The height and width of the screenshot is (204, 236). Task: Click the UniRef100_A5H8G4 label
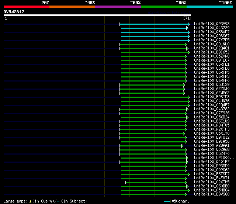212,190
